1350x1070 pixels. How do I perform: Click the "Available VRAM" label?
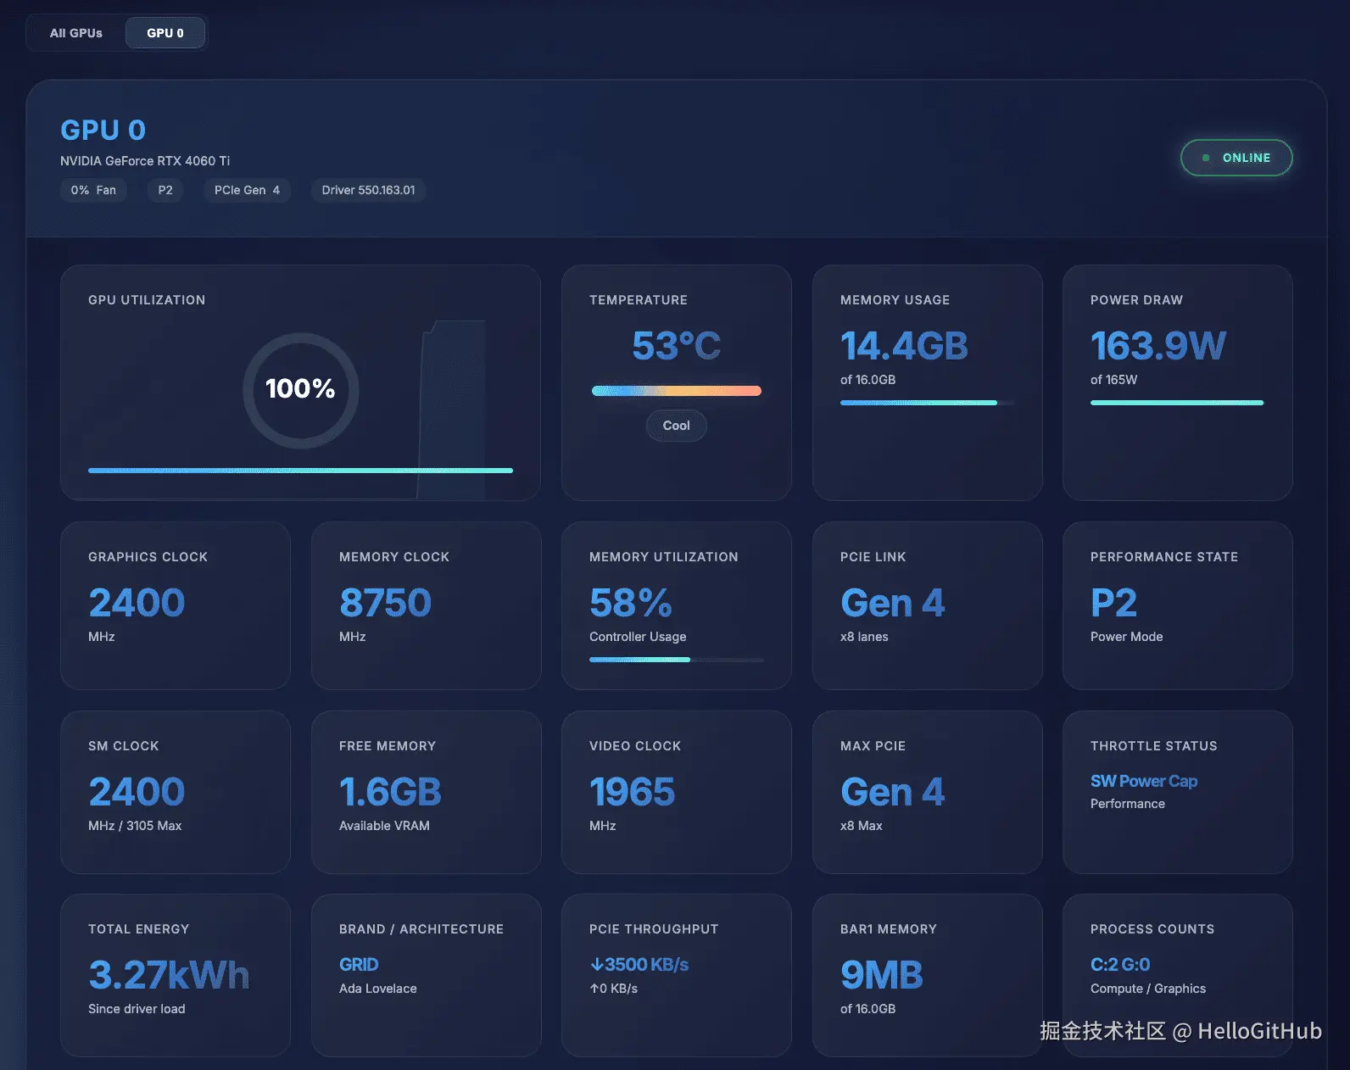[384, 826]
